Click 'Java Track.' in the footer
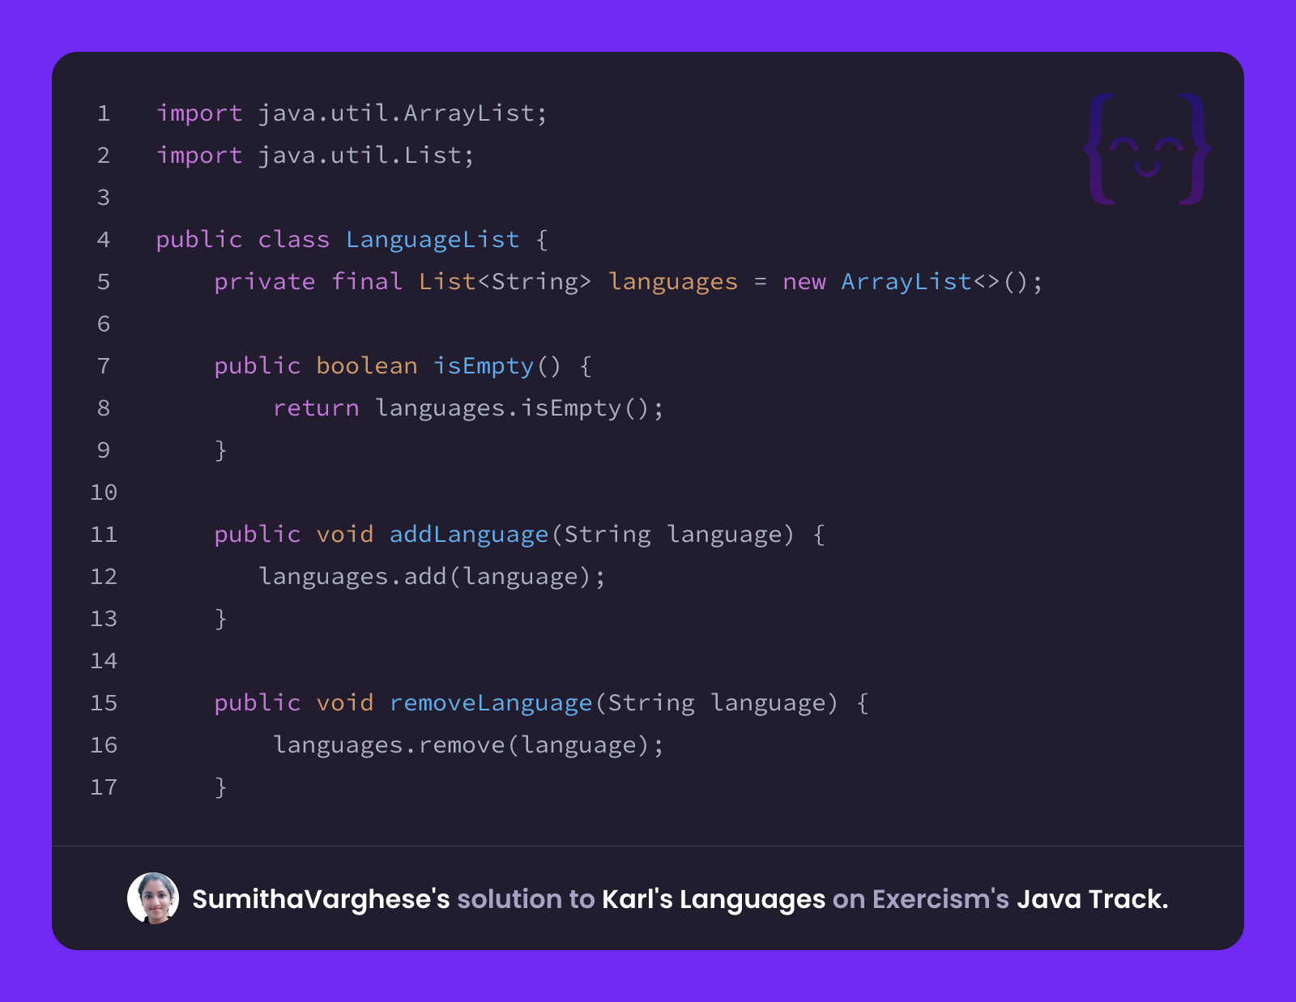Screen dimensions: 1296x1002 (x=1093, y=899)
